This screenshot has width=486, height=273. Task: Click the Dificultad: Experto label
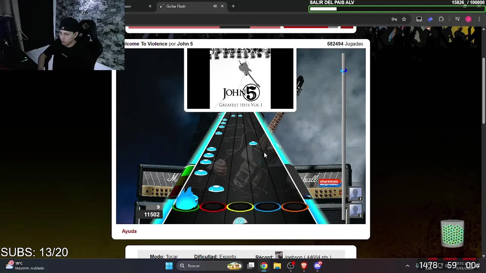(215, 257)
